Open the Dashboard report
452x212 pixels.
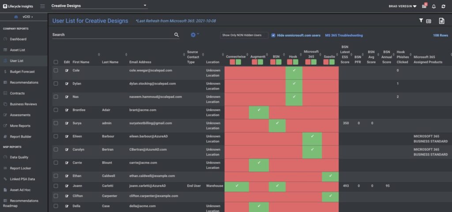18,39
